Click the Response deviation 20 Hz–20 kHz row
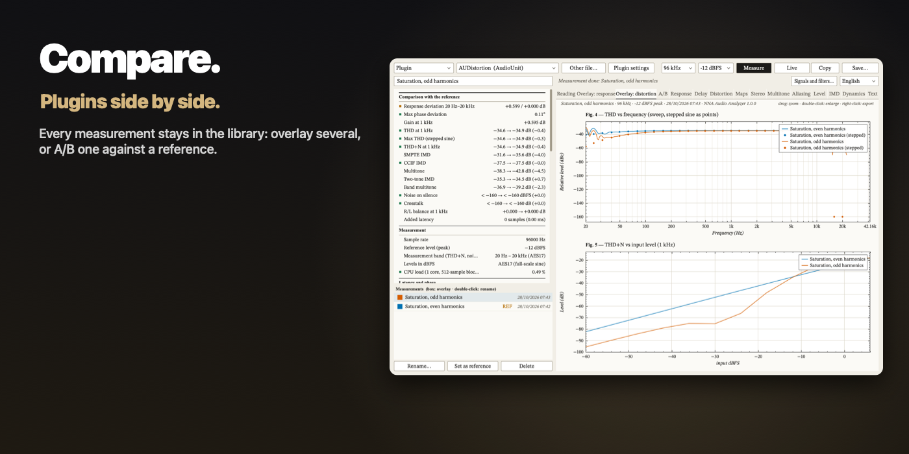 [x=472, y=106]
